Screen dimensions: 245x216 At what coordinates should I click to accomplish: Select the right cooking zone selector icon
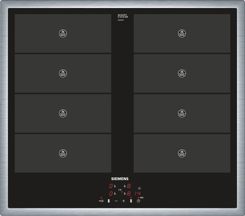131,201
